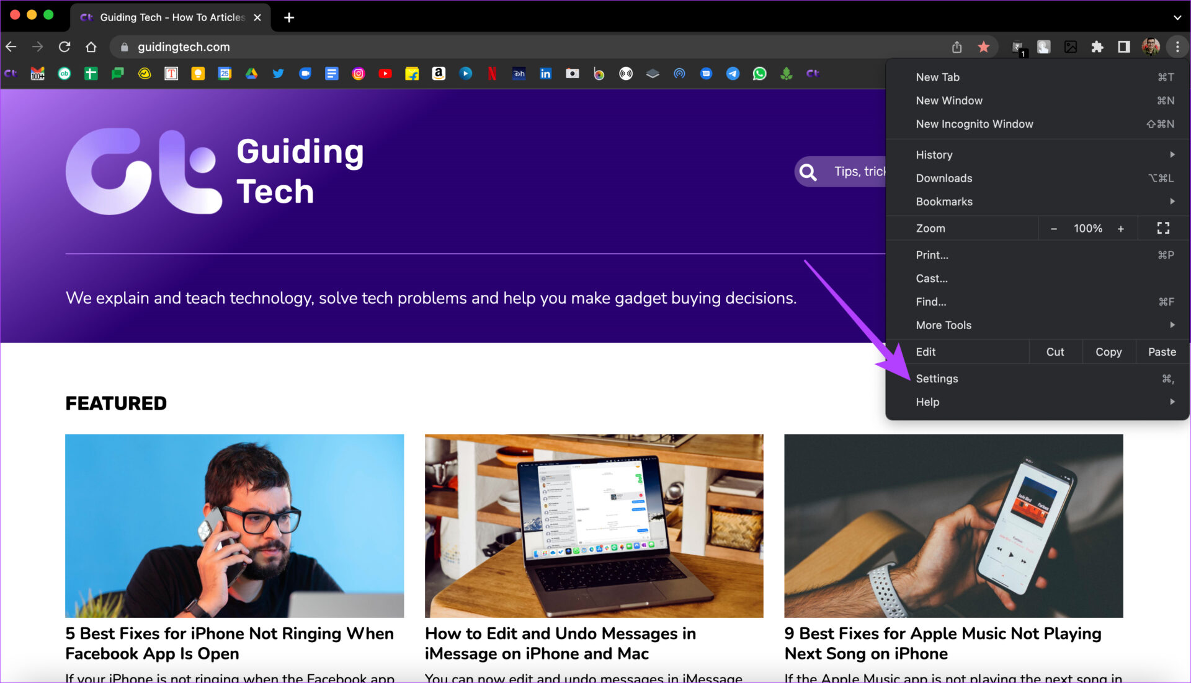The height and width of the screenshot is (683, 1191).
Task: Enter full screen mode from Zoom row
Action: [x=1163, y=228]
